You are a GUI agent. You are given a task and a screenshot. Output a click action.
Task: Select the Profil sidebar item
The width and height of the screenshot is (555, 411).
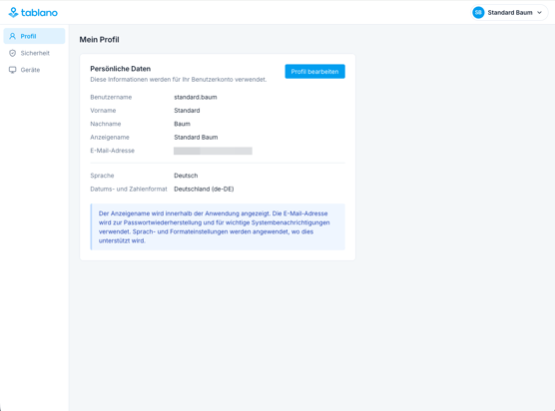click(34, 36)
